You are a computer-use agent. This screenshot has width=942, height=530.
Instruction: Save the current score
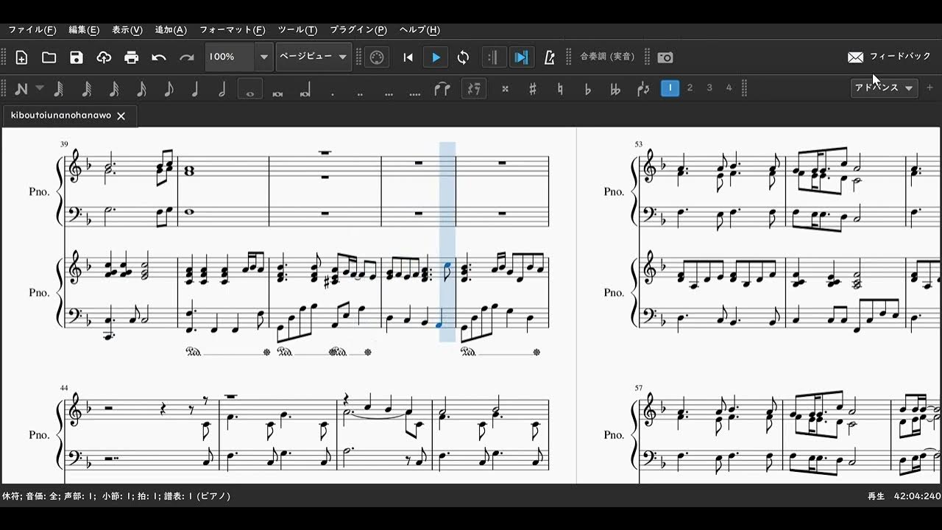tap(77, 57)
